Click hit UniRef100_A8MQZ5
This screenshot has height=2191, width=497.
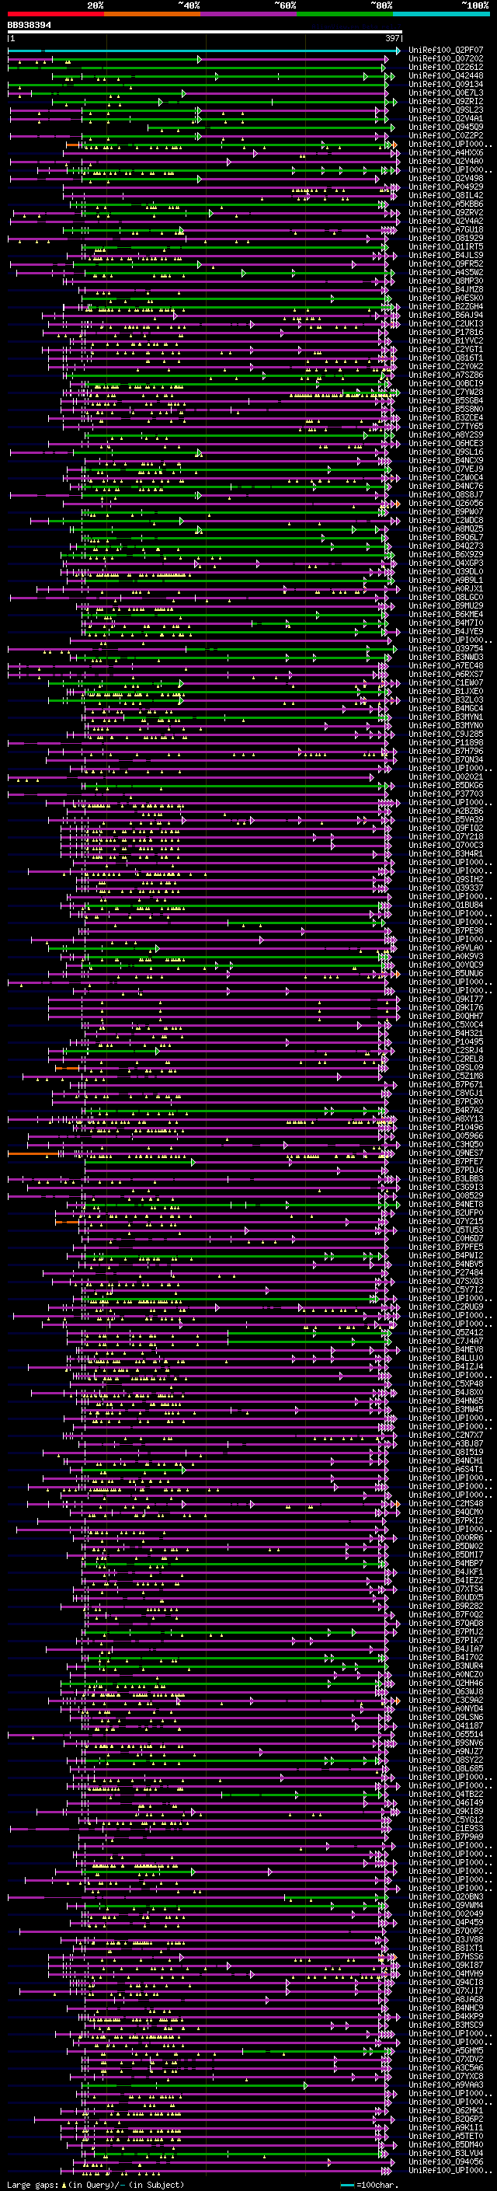(446, 529)
